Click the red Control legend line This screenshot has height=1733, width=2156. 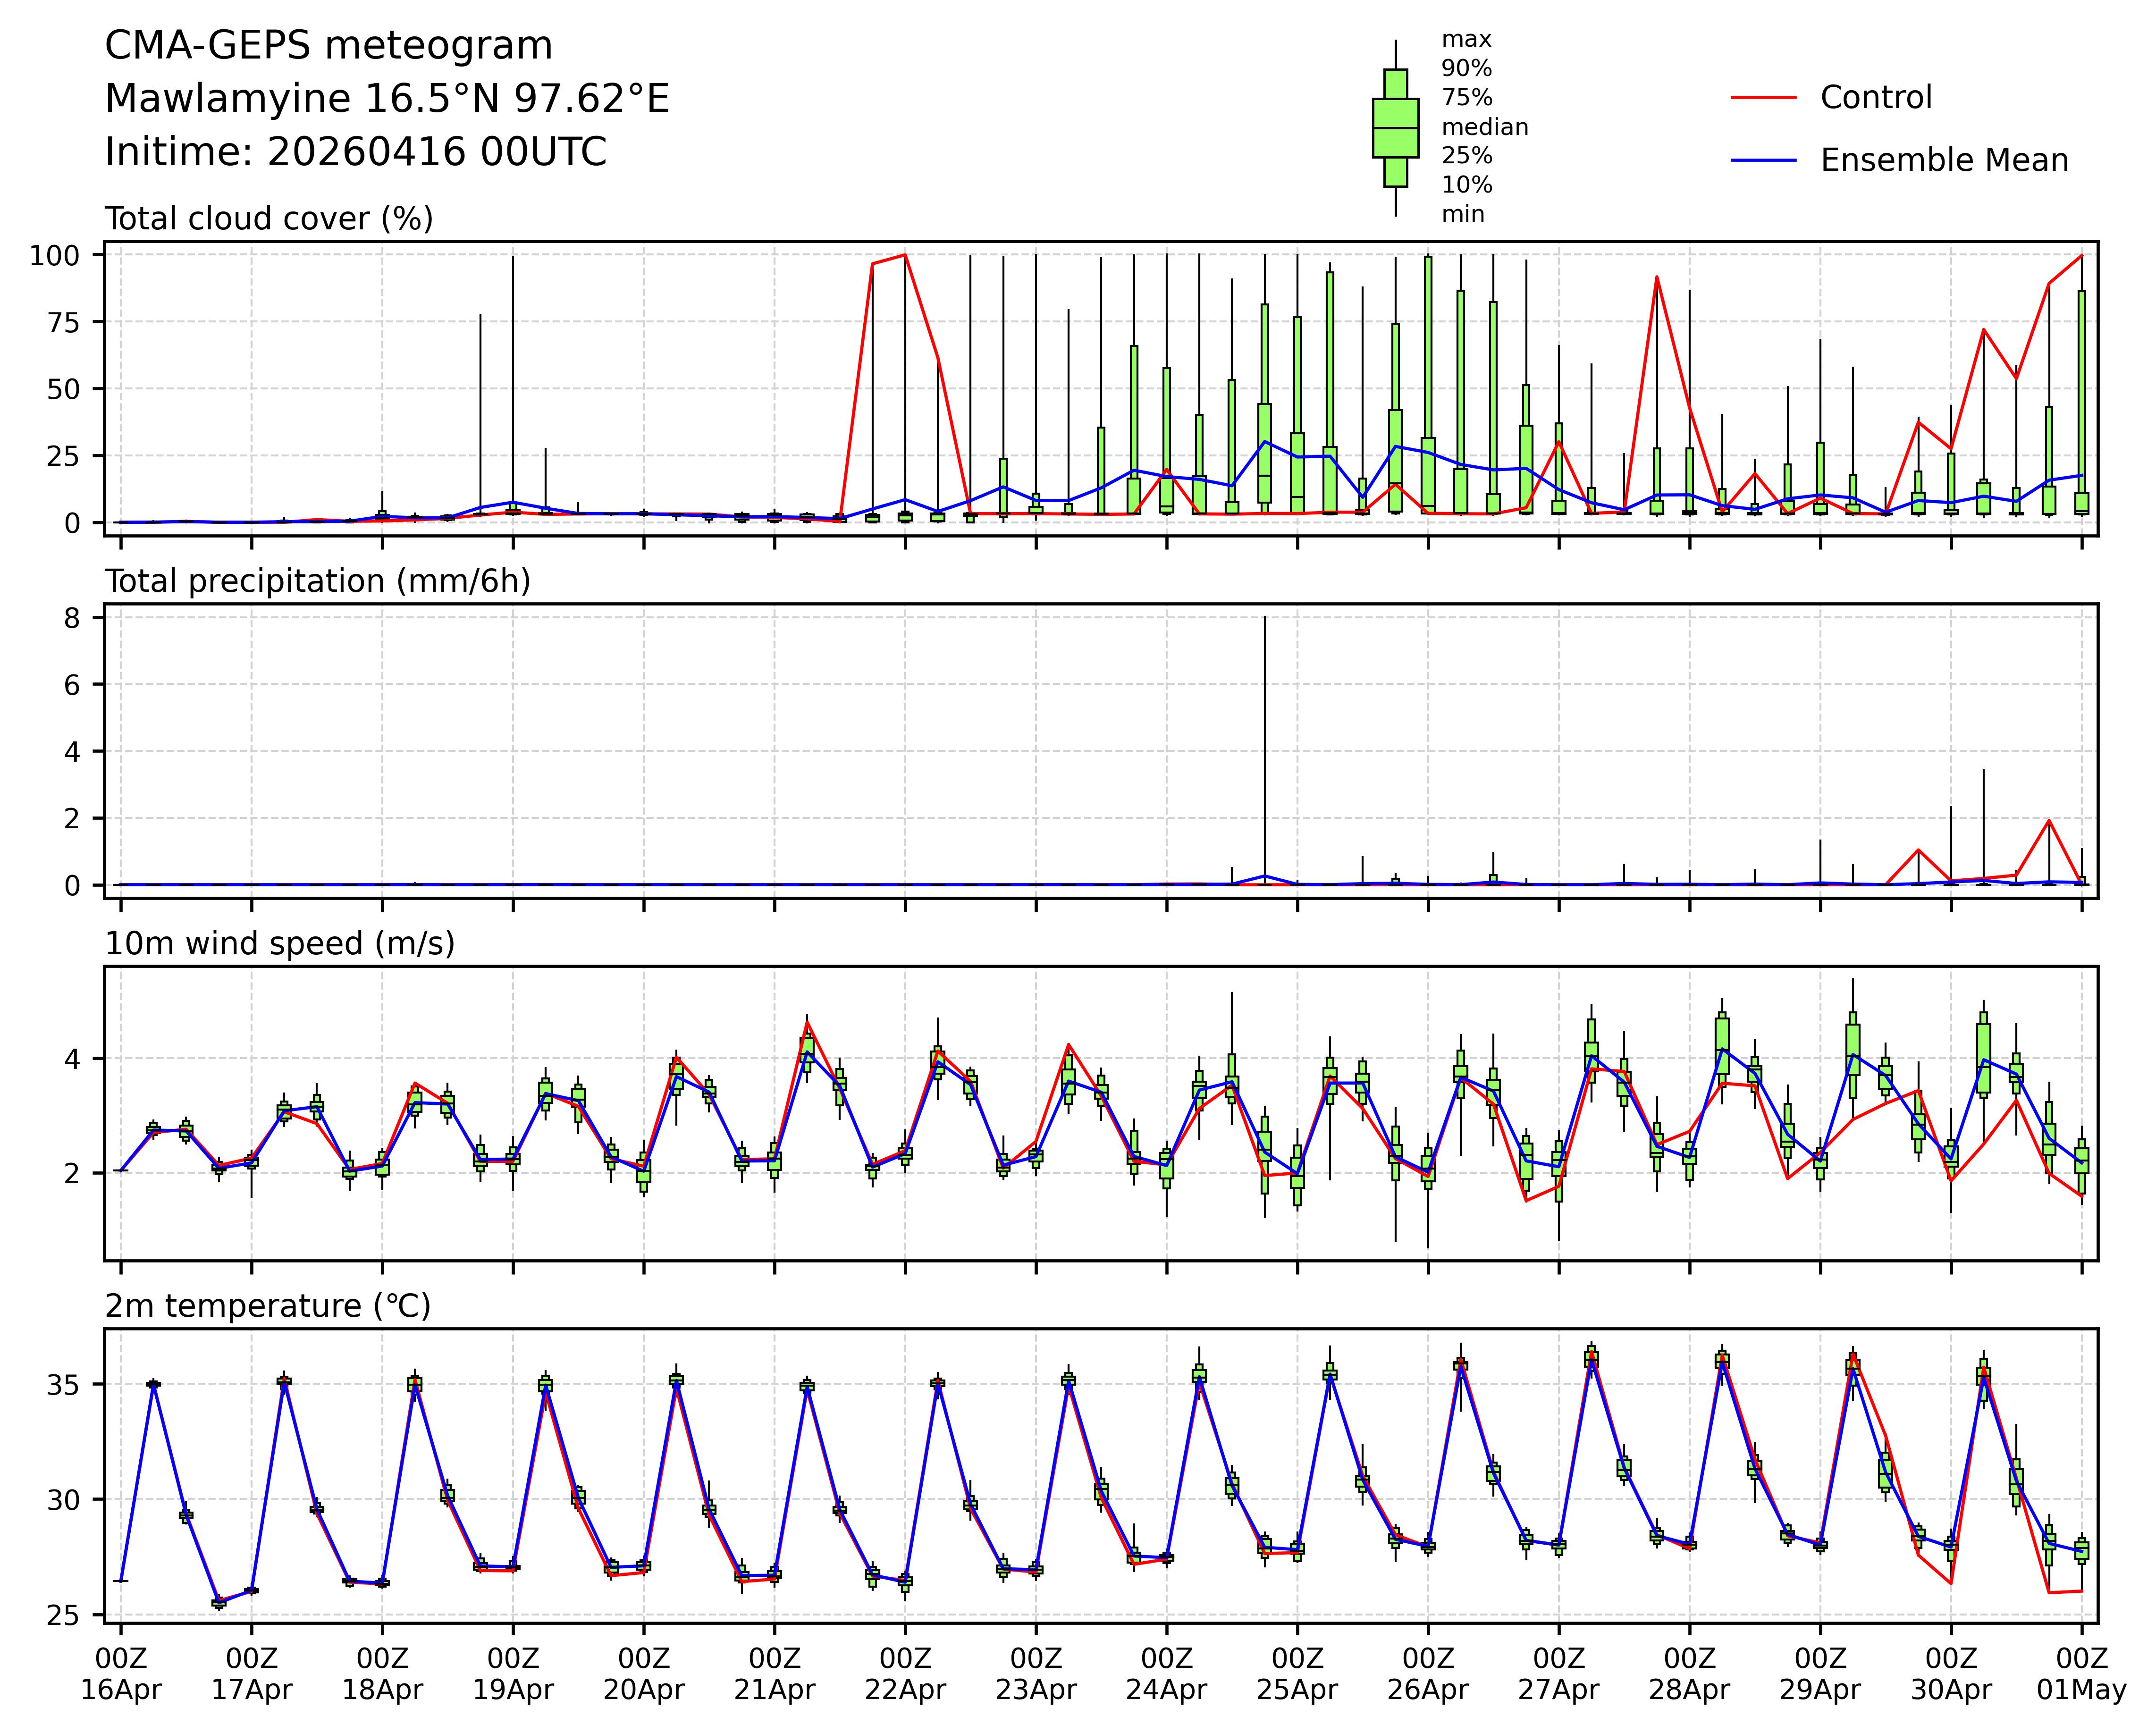(1763, 98)
